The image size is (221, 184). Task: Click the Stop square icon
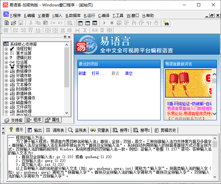112,23
